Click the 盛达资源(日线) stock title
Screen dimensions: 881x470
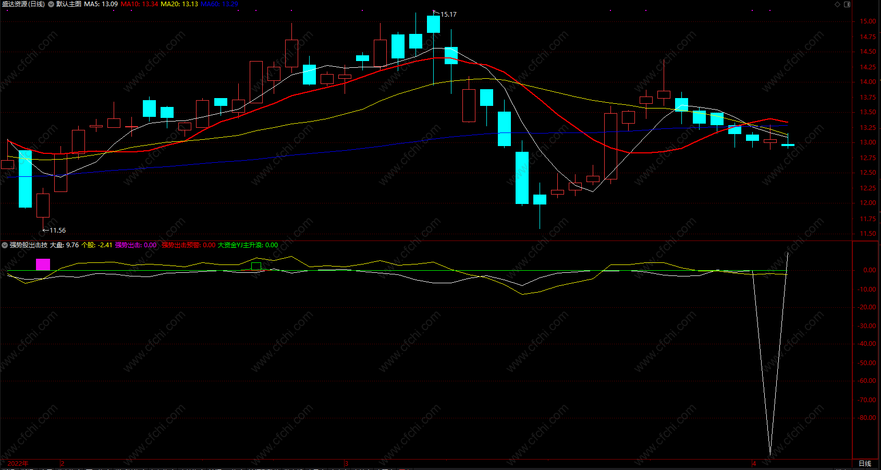pos(23,4)
